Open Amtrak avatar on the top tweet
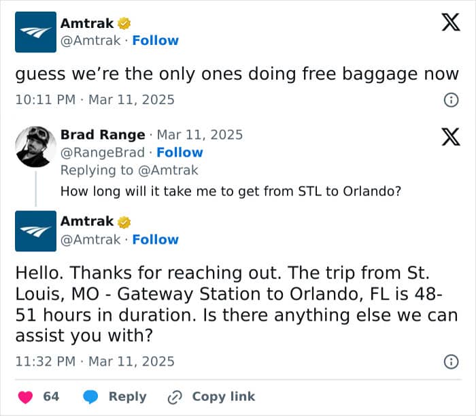The width and height of the screenshot is (476, 416). point(35,32)
